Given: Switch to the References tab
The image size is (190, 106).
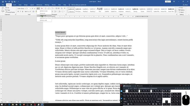Looking at the screenshot, I should [39, 5].
